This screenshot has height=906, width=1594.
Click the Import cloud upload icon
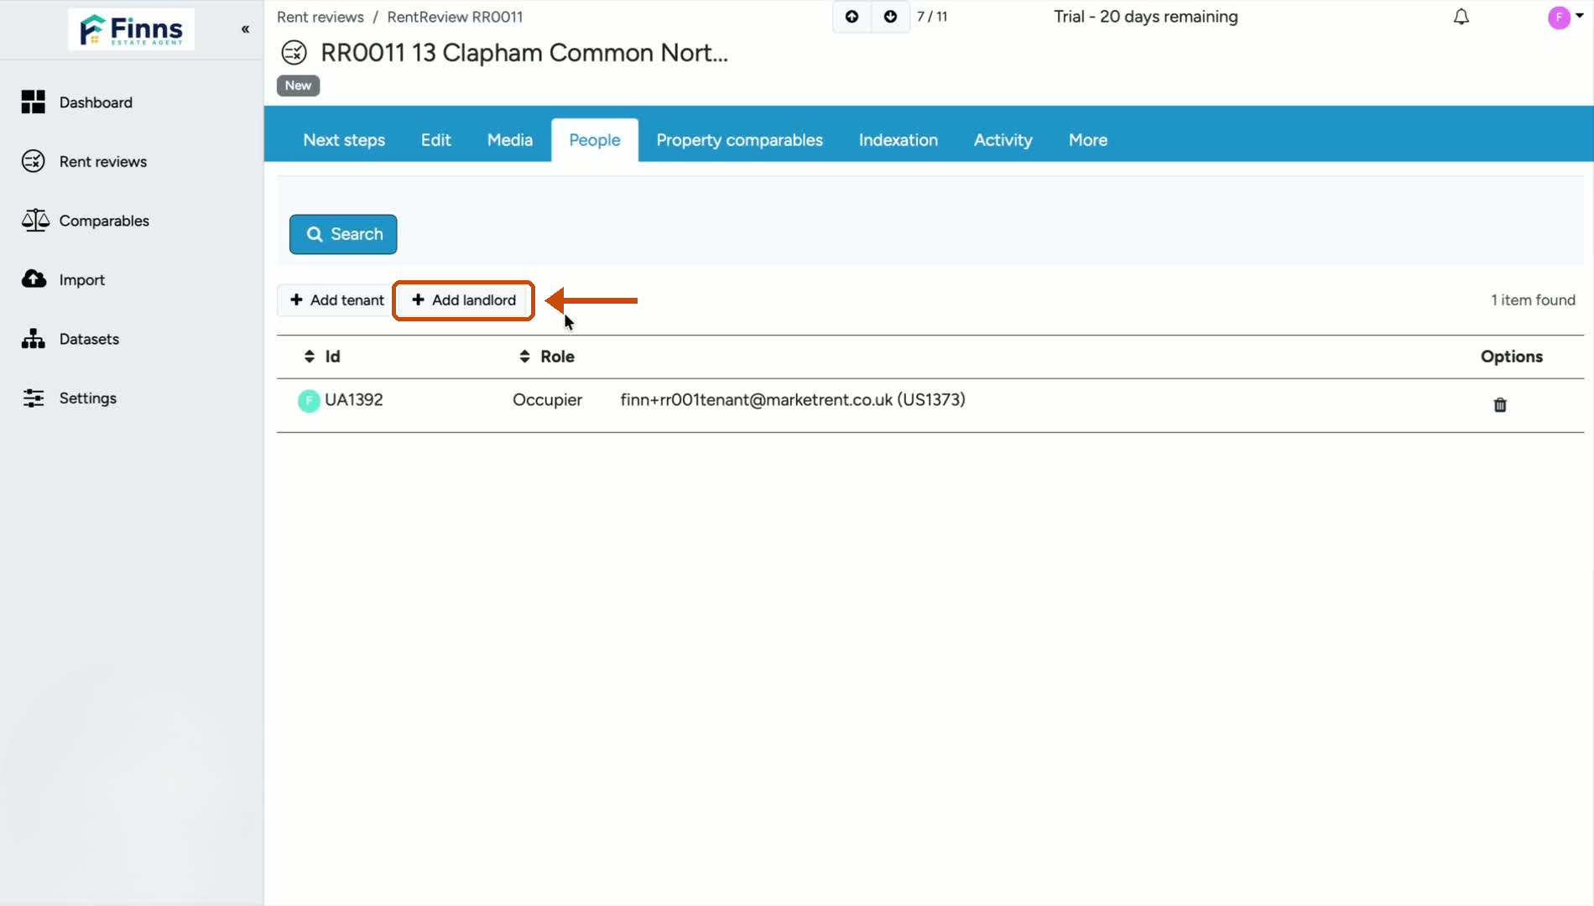click(34, 279)
